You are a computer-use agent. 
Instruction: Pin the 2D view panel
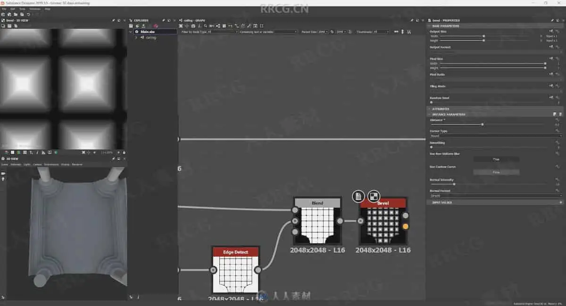[113, 20]
